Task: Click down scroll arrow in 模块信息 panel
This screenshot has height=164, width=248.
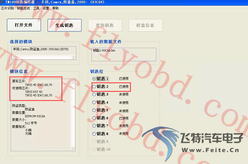Action: 73,148
